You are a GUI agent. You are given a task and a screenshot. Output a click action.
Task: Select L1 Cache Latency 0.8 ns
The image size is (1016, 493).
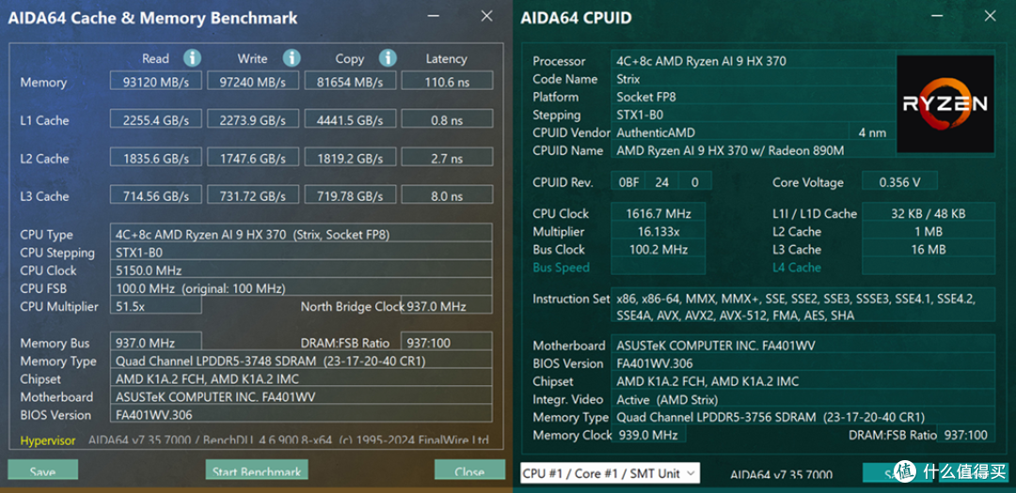[x=447, y=120]
